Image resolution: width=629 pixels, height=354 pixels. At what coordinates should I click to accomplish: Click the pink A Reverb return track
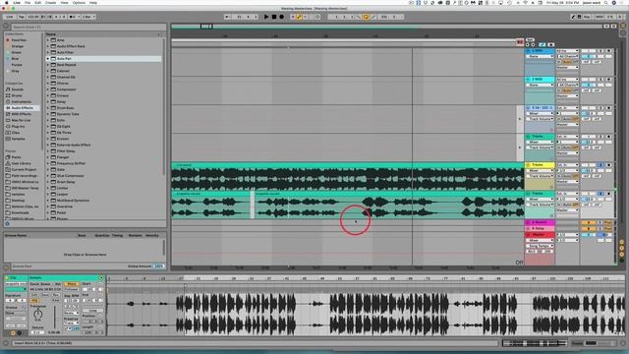tap(540, 222)
